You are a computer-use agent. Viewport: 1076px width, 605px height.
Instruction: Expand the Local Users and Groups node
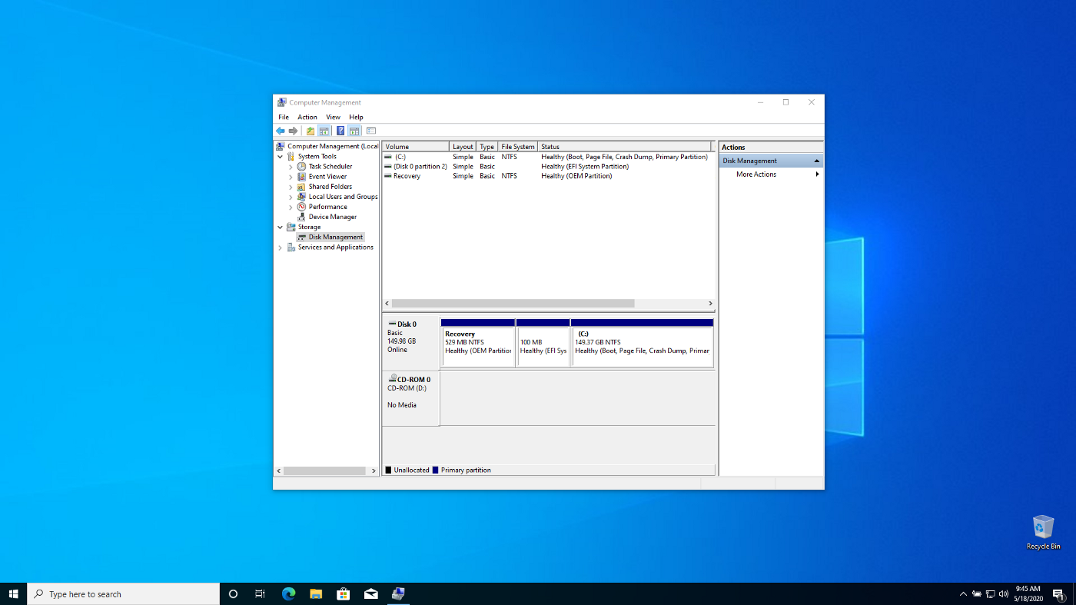pos(291,197)
